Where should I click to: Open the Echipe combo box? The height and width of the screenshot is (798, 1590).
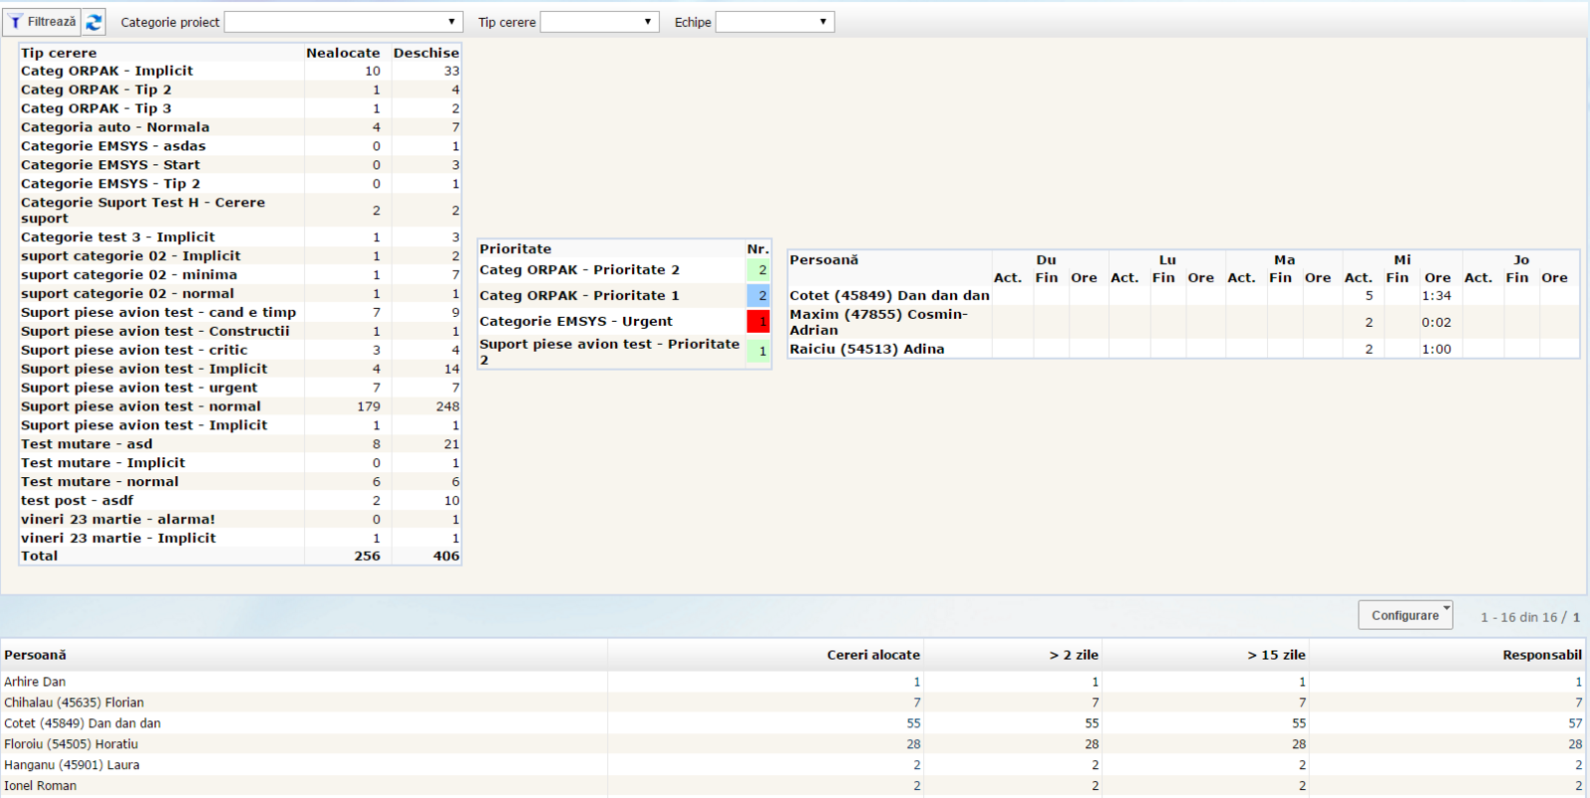click(x=774, y=22)
